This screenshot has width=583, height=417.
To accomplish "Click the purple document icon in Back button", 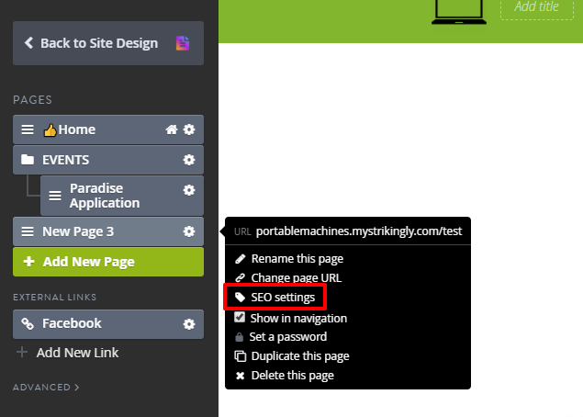I will [x=183, y=43].
